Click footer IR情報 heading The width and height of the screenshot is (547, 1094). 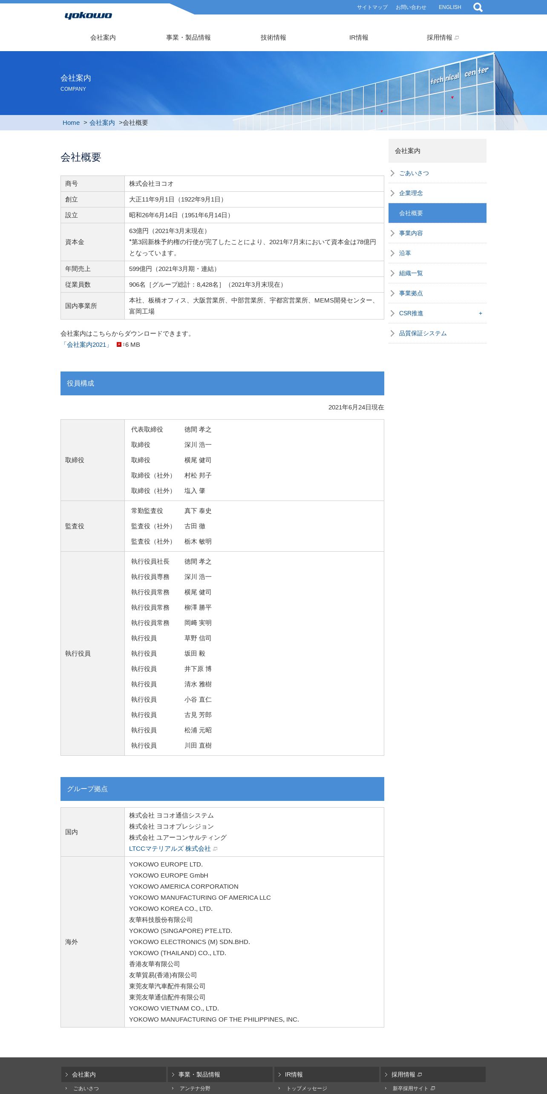(x=327, y=1074)
